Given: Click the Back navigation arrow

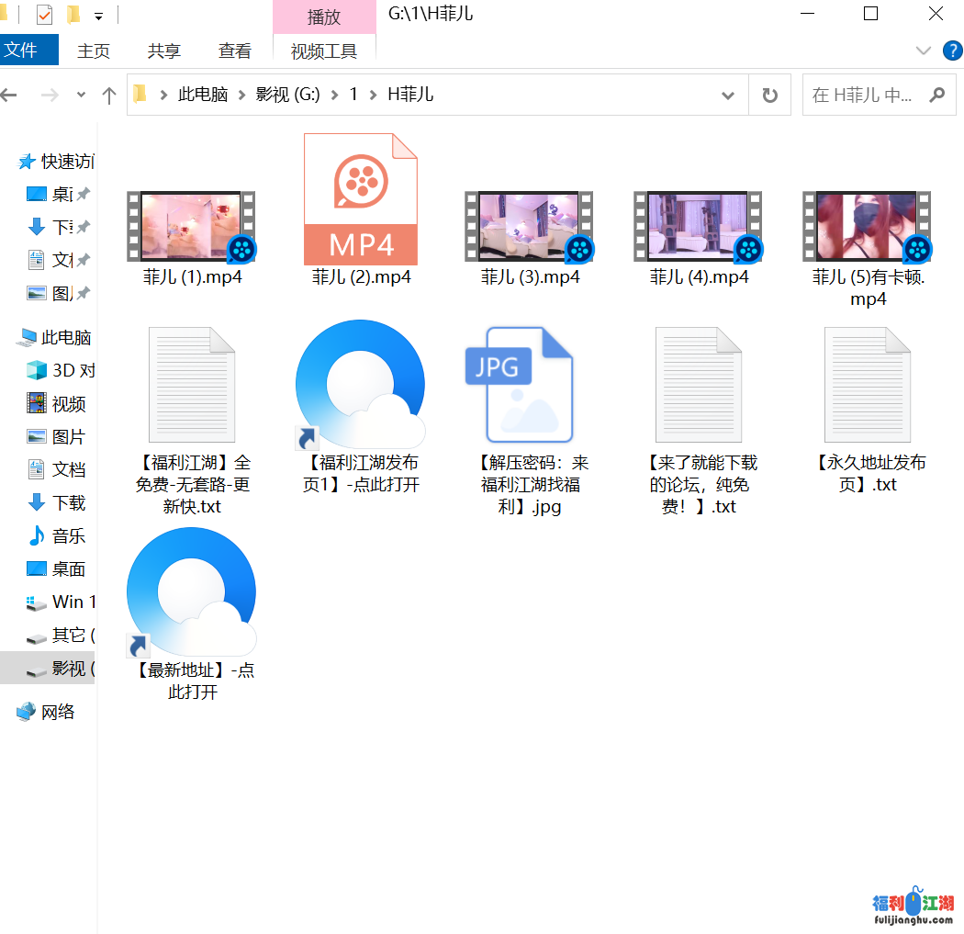Looking at the screenshot, I should click(10, 96).
